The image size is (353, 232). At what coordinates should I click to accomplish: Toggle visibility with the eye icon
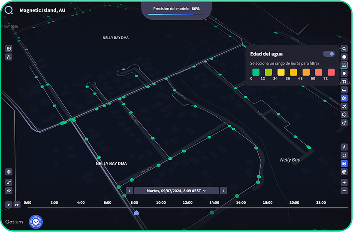click(9, 190)
